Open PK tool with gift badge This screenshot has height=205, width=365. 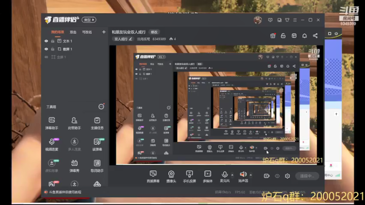pos(52,184)
